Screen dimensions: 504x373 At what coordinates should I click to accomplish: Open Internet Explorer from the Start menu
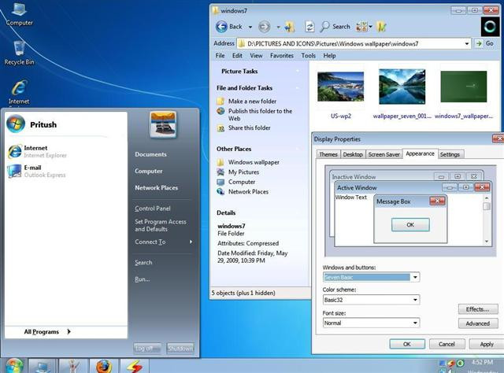[x=37, y=151]
